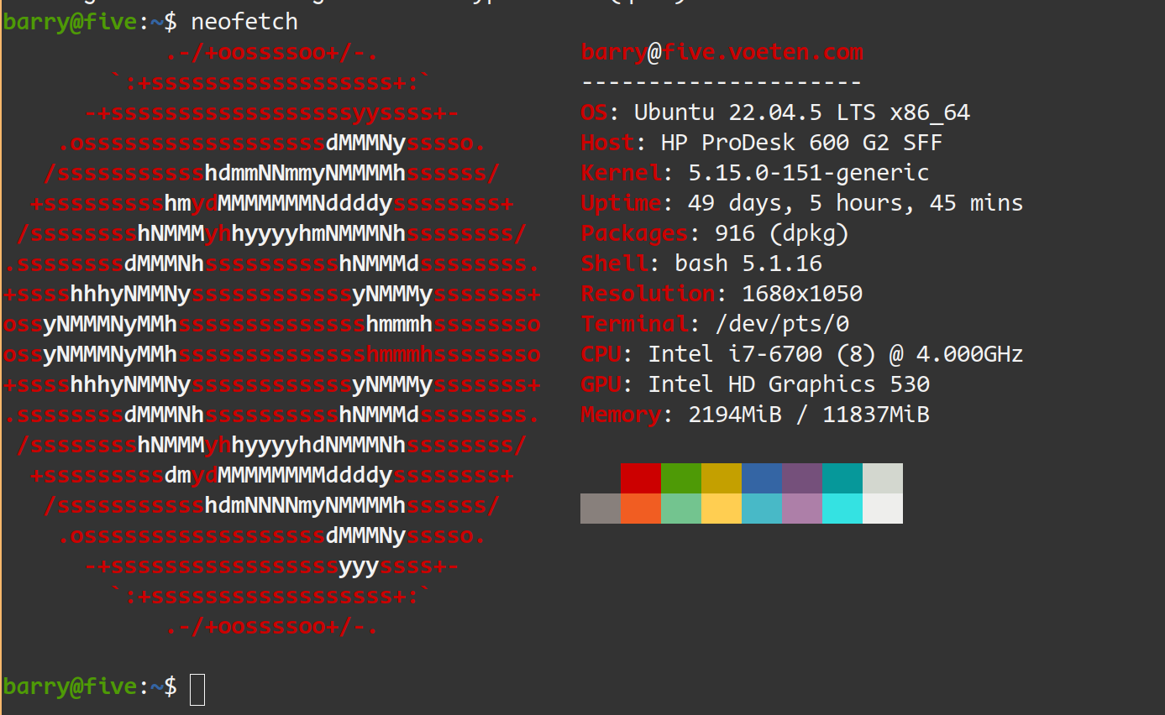
Task: Click the CPU line Intel i7-6700
Action: 835,354
